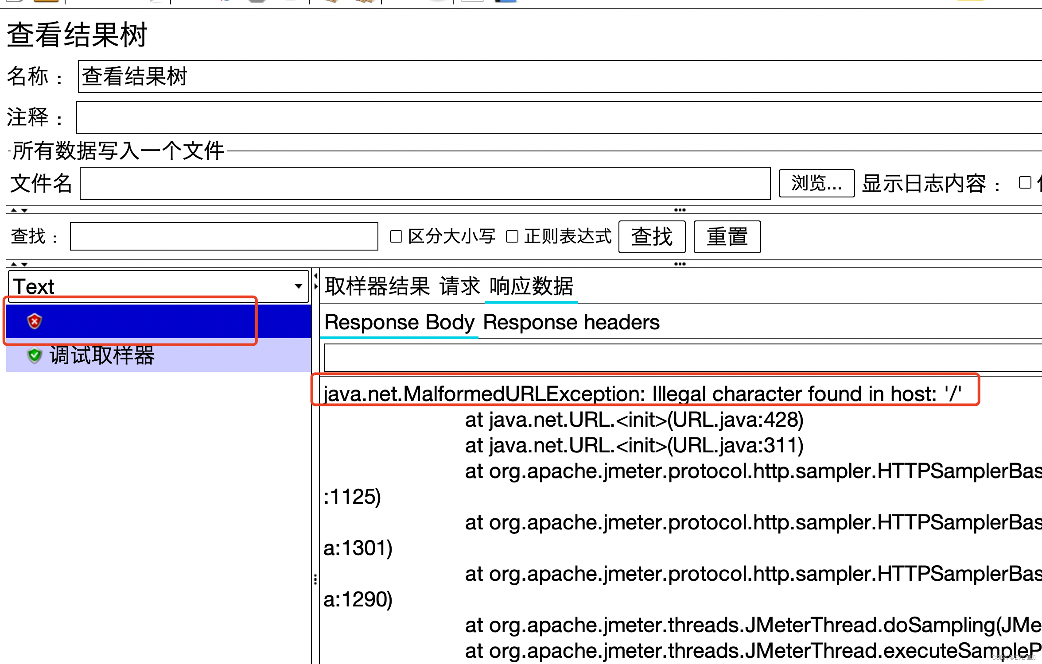Open the Text renderer dropdown
This screenshot has height=664, width=1042.
click(159, 286)
